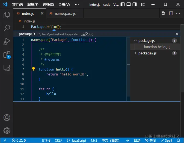The height and width of the screenshot is (143, 184).
Task: Click index.js in the breadcrumb
Action: [x=29, y=21]
